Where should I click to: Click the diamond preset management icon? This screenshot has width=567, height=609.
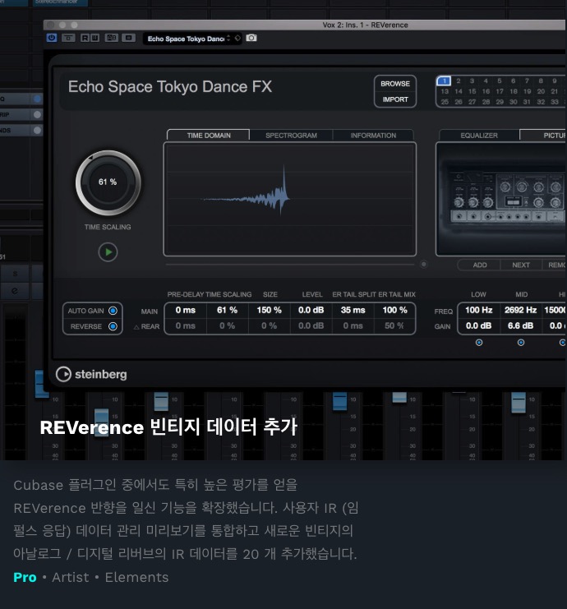coord(237,38)
